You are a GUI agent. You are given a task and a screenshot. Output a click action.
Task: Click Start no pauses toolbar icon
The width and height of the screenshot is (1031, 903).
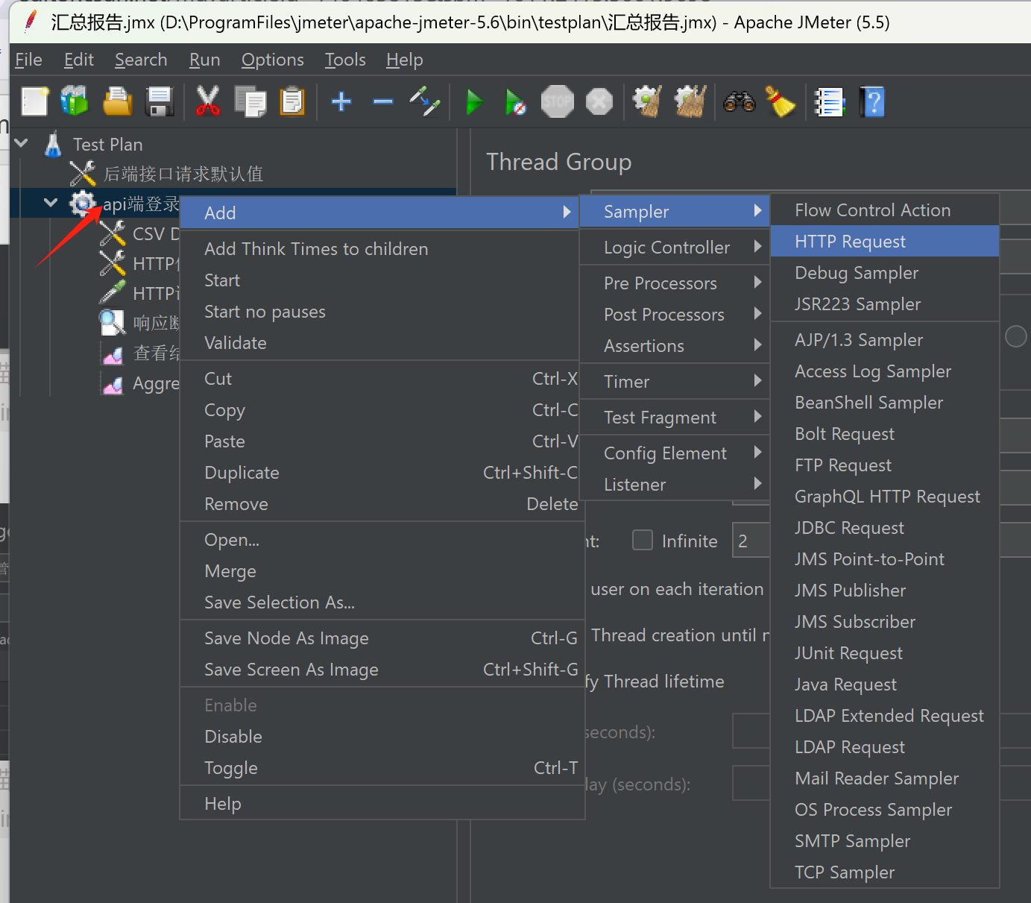[x=515, y=102]
